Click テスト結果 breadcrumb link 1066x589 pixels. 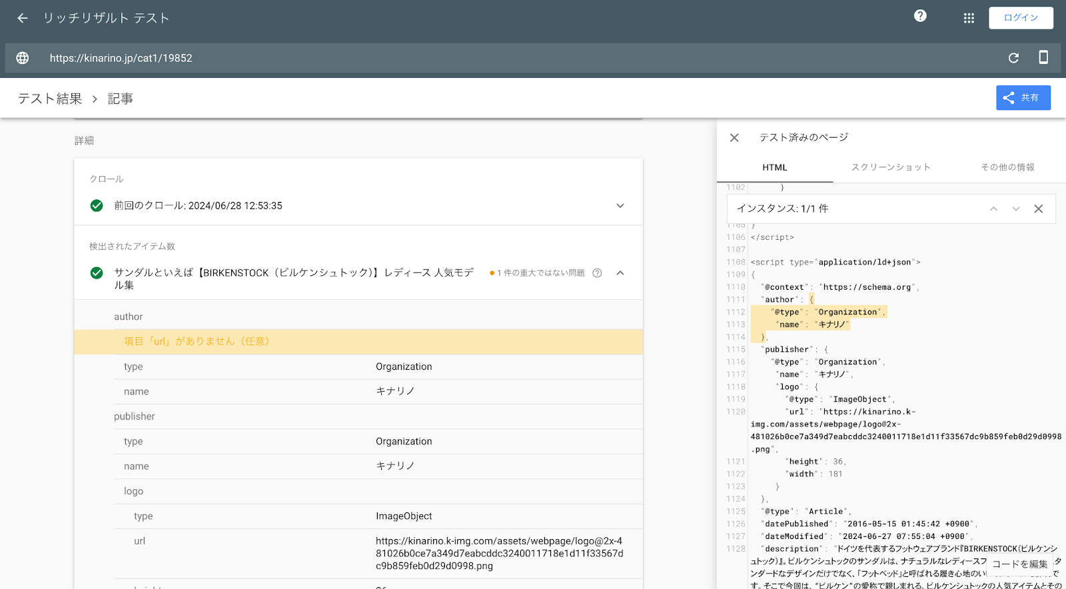click(50, 99)
